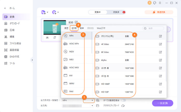Open the hamburger menu icon
This screenshot has height=112, width=181.
click(160, 3)
